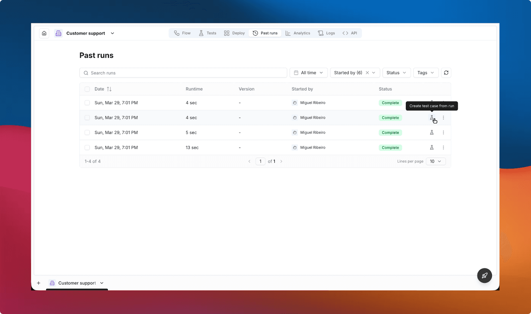Open the Tags filter dropdown
The width and height of the screenshot is (531, 314).
click(426, 73)
